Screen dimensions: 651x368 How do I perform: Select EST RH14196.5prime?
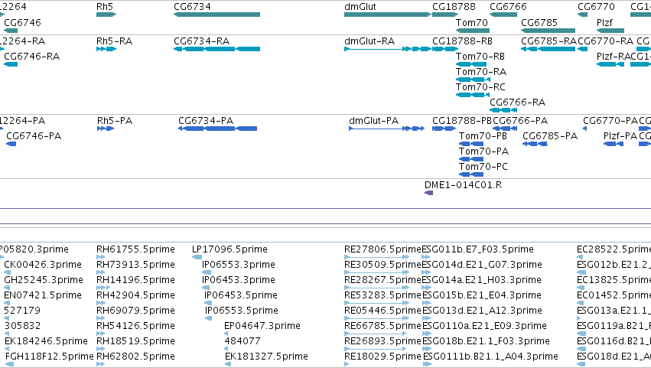pyautogui.click(x=103, y=288)
